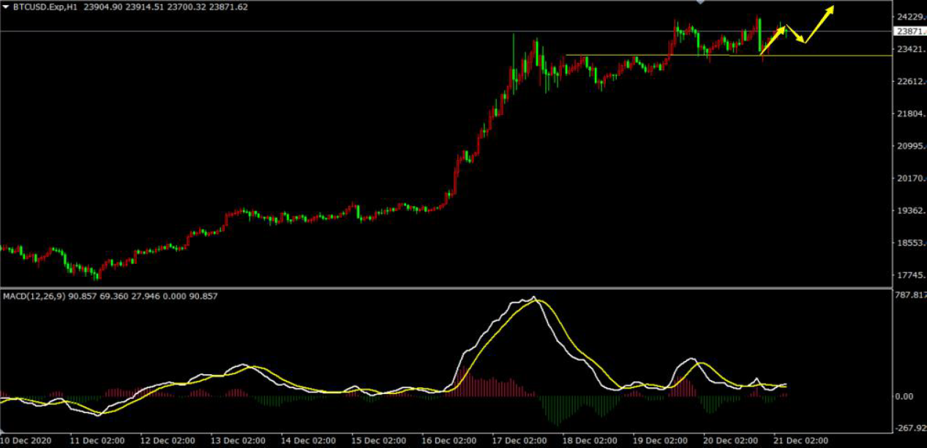Image resolution: width=927 pixels, height=448 pixels.
Task: Click the 0.00 level on MACD scale
Action: click(905, 397)
